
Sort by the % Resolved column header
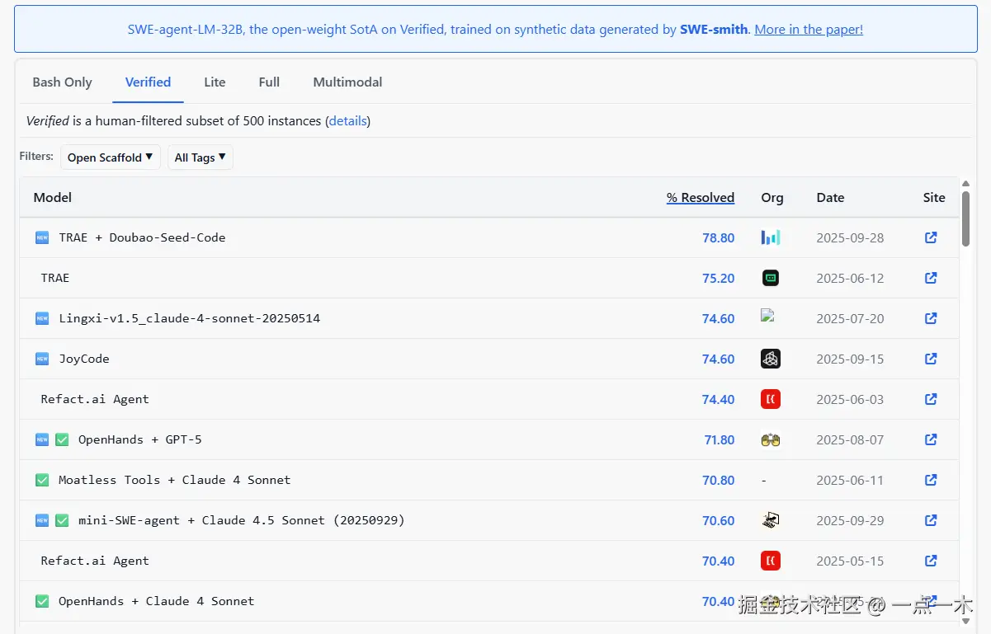[701, 198]
